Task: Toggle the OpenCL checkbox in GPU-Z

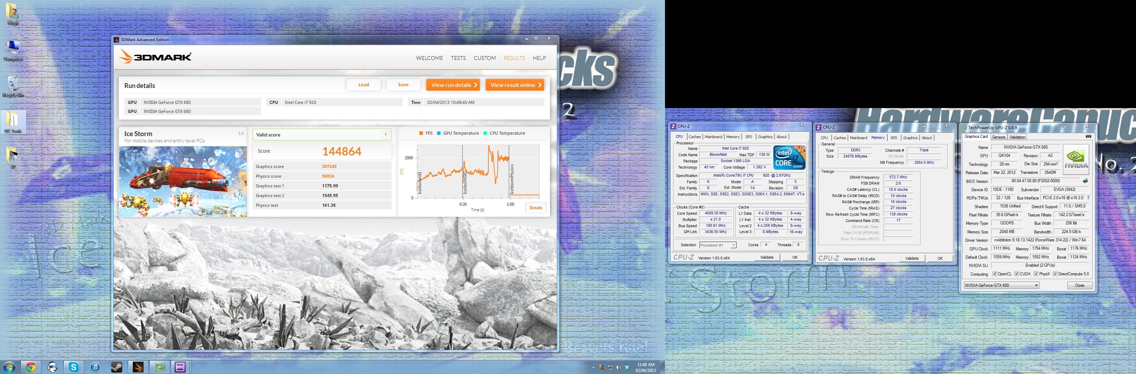Action: pos(995,274)
